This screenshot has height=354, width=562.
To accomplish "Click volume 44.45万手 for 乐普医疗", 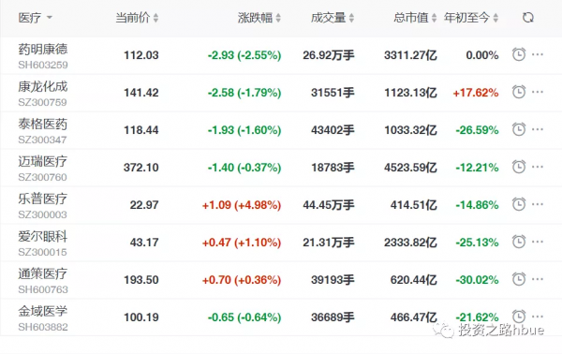I will 329,205.
